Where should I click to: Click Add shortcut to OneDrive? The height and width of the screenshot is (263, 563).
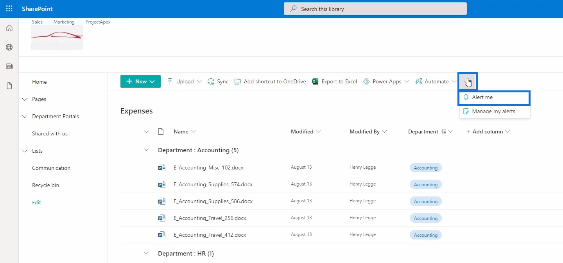click(x=270, y=81)
